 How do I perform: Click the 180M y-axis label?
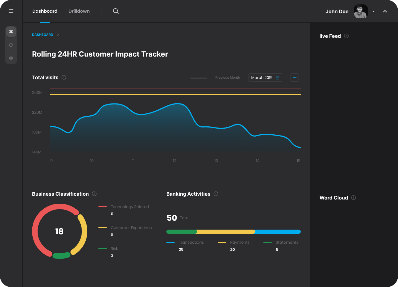(x=37, y=132)
